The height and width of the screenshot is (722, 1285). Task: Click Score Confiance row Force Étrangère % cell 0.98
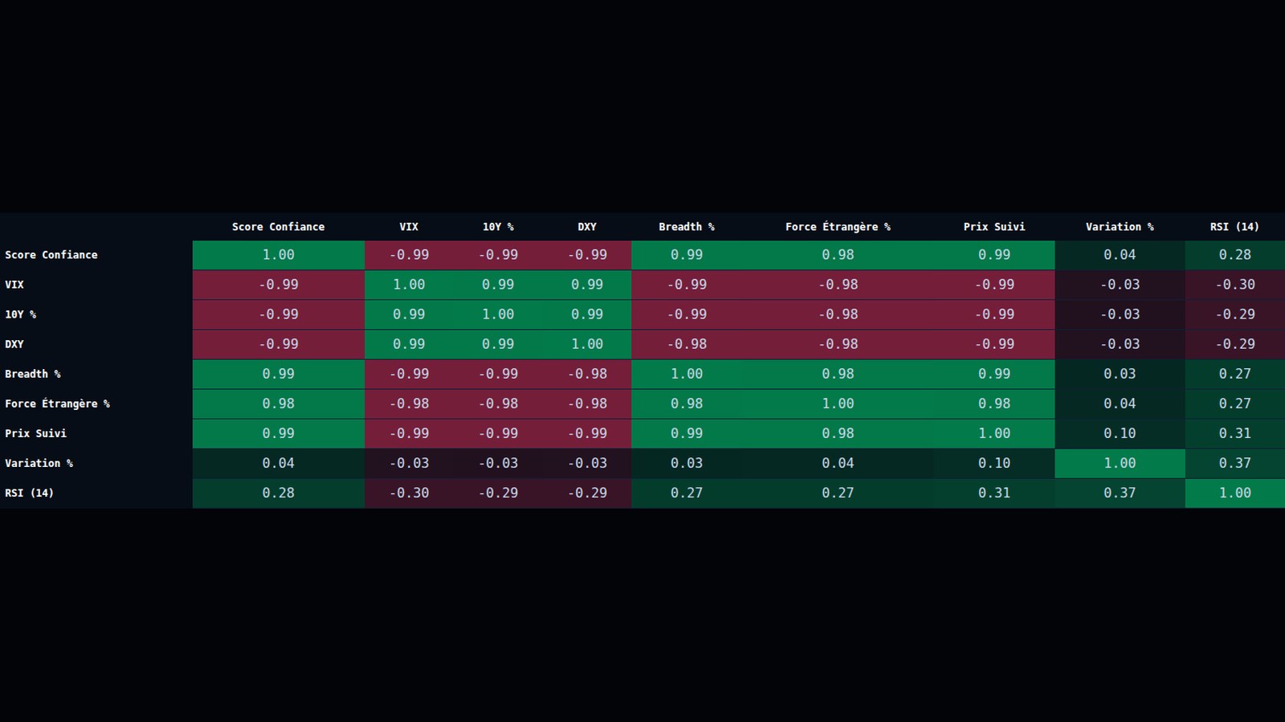point(838,255)
